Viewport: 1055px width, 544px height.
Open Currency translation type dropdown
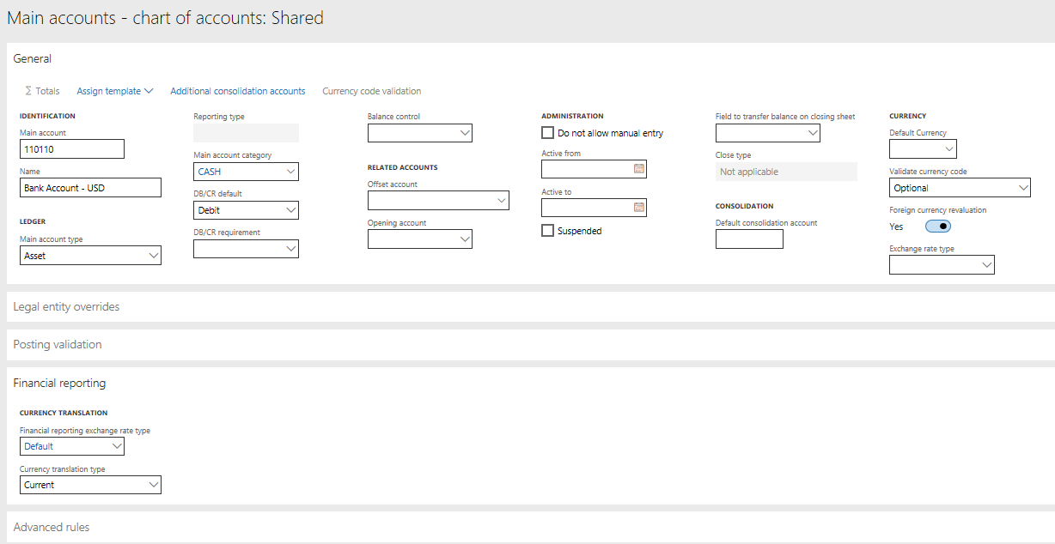152,485
